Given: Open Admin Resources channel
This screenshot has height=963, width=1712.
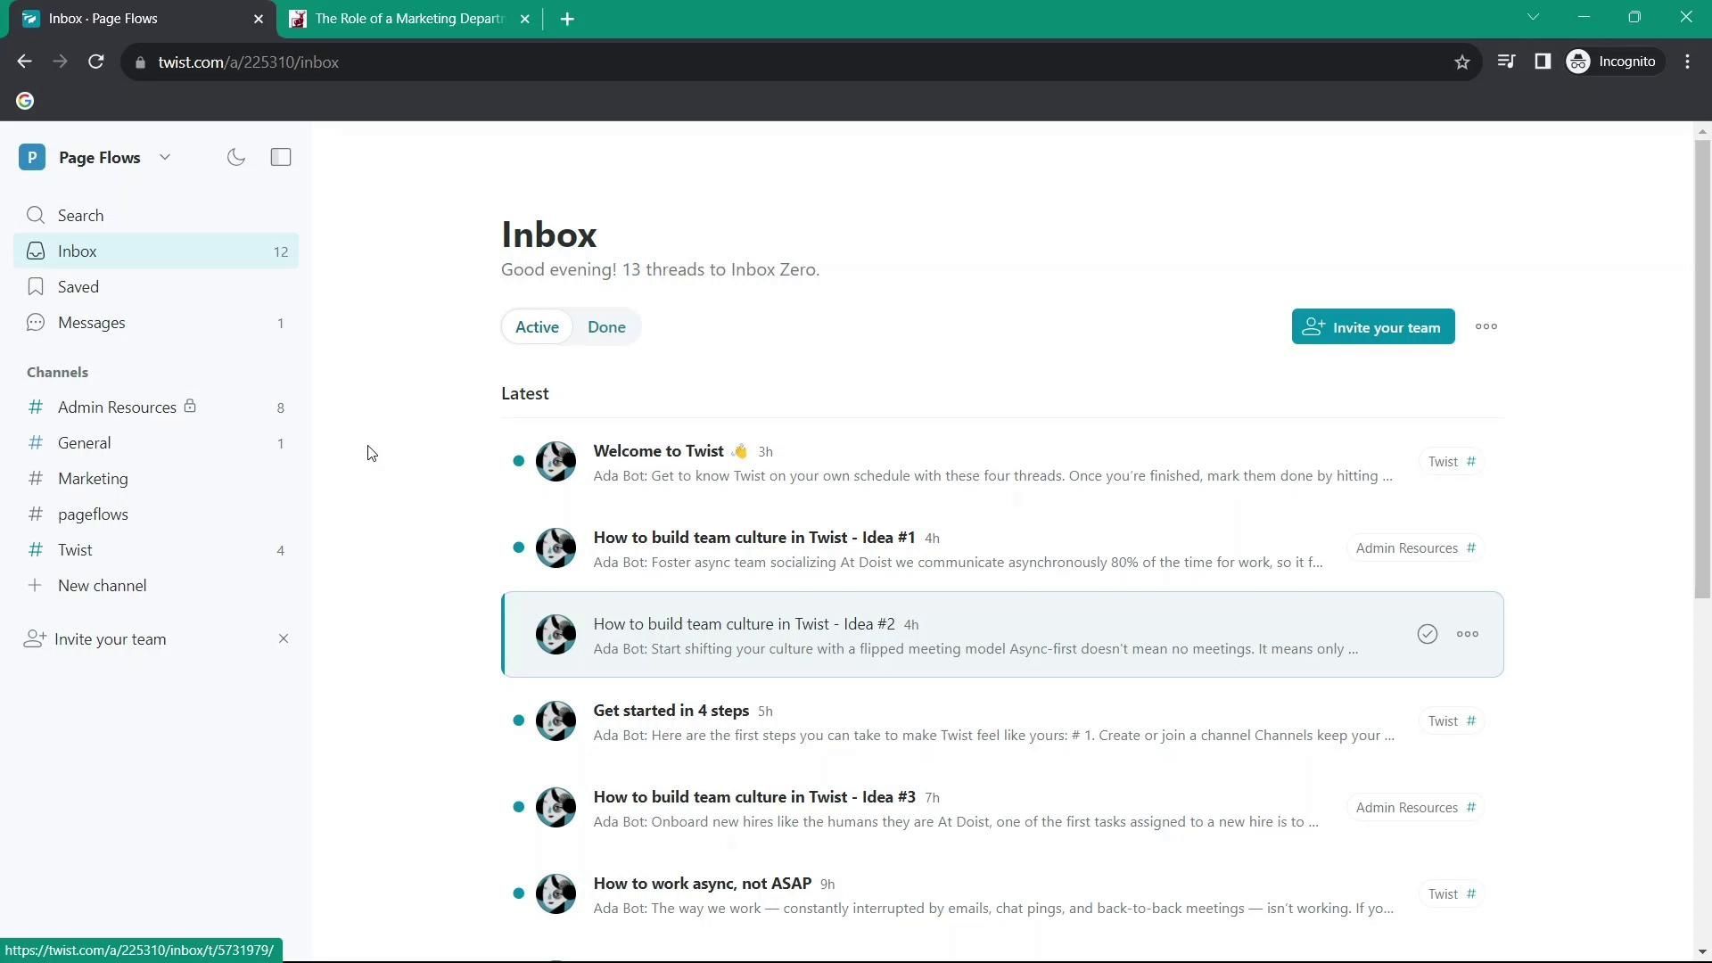Looking at the screenshot, I should pyautogui.click(x=117, y=407).
